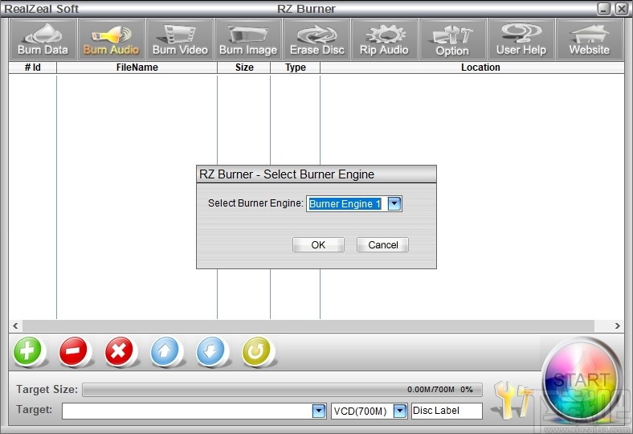The width and height of the screenshot is (633, 434).
Task: Open the Option settings icon
Action: [x=453, y=39]
